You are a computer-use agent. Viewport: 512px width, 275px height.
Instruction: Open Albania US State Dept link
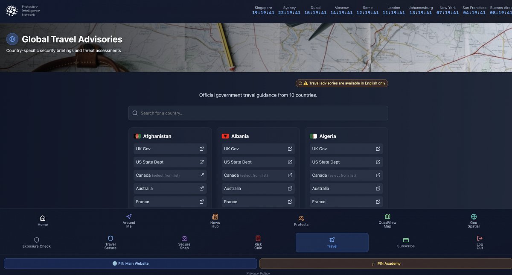coord(258,162)
